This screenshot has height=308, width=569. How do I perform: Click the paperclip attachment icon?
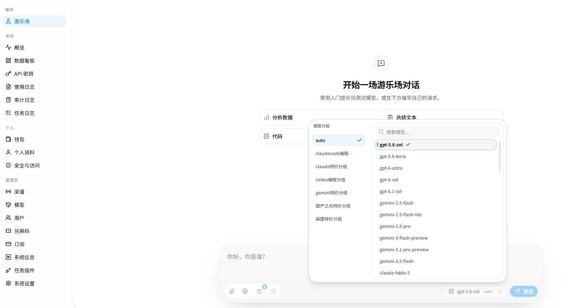[x=232, y=291]
